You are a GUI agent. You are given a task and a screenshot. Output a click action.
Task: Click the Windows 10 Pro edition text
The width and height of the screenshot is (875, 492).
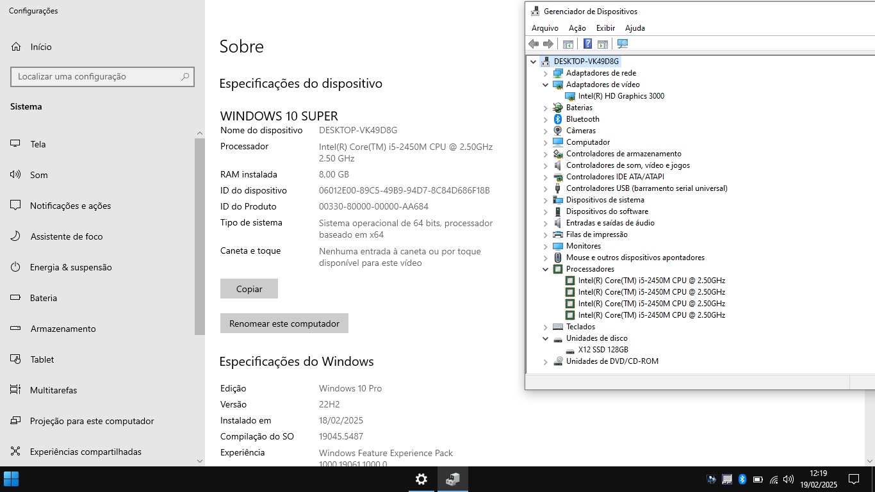pyautogui.click(x=350, y=388)
